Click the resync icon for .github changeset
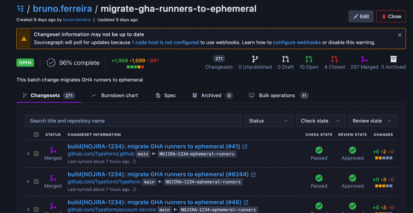The image size is (413, 213). coord(135,161)
